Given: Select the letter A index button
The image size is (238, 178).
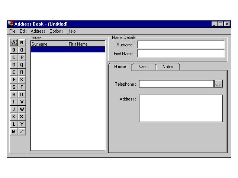Looking at the screenshot, I should click(14, 43).
